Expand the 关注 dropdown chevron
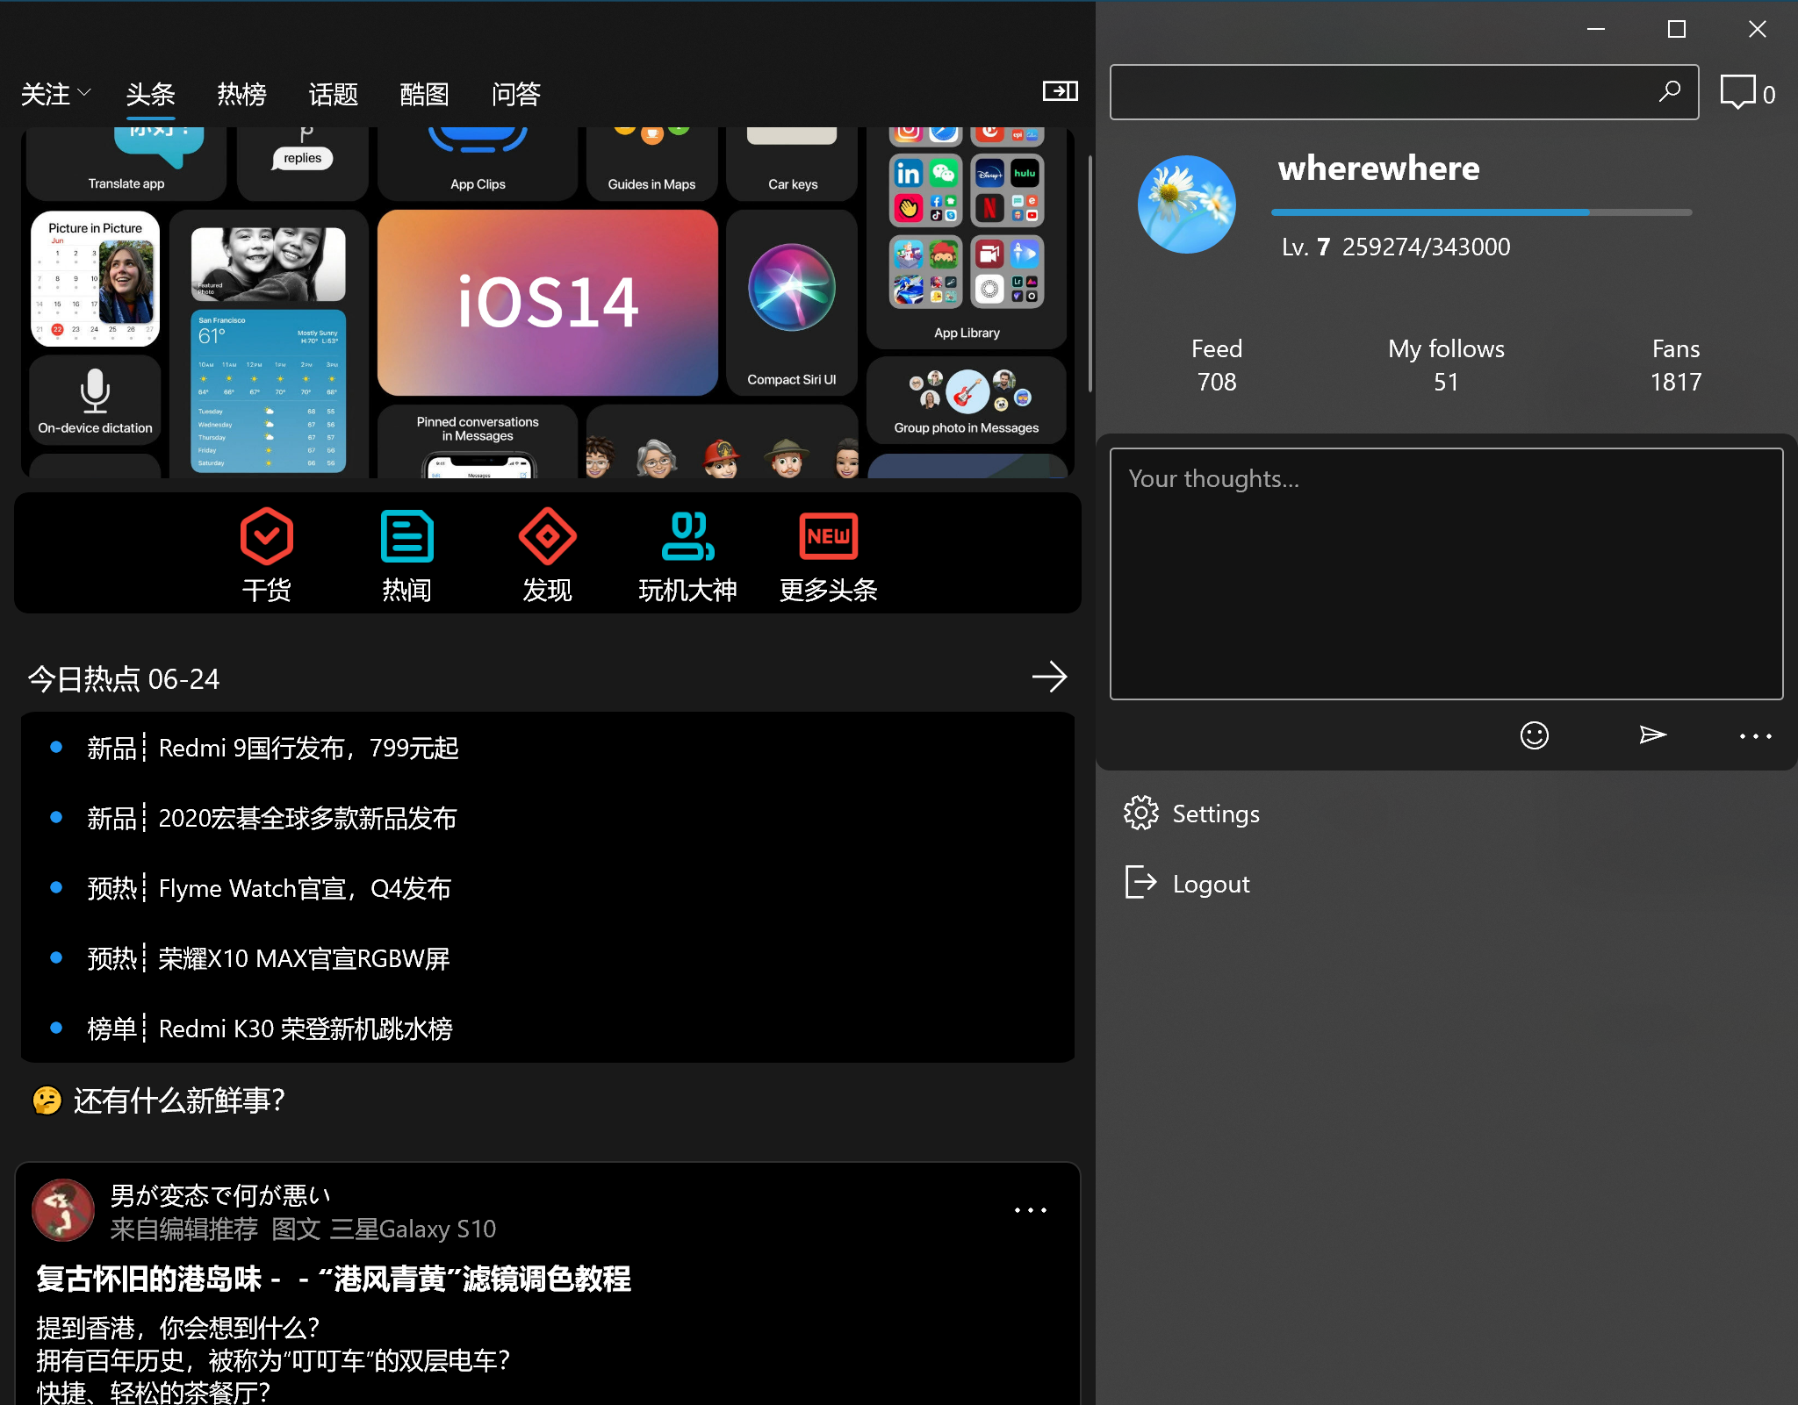Viewport: 1798px width, 1405px height. [x=84, y=92]
